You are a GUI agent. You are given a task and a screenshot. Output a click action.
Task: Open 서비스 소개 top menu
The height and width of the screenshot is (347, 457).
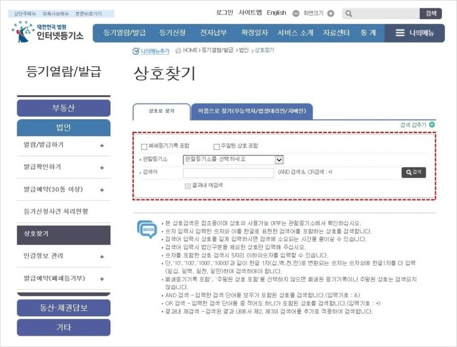point(295,33)
